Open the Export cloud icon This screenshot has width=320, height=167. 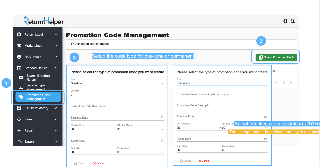(x=19, y=141)
